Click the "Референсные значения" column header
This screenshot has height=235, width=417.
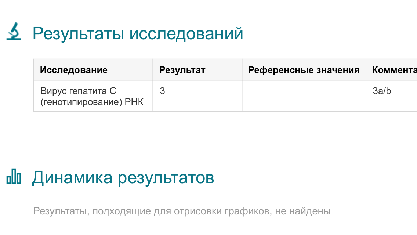pos(304,70)
